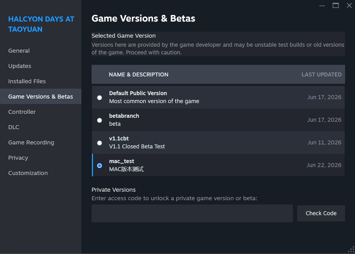The width and height of the screenshot is (355, 254).
Task: Open the Customization section
Action: coord(41,173)
